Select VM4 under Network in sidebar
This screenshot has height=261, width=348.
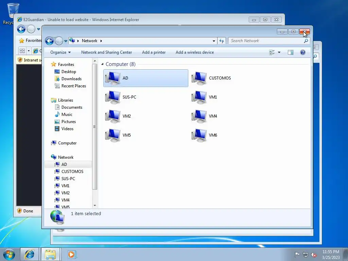65,200
